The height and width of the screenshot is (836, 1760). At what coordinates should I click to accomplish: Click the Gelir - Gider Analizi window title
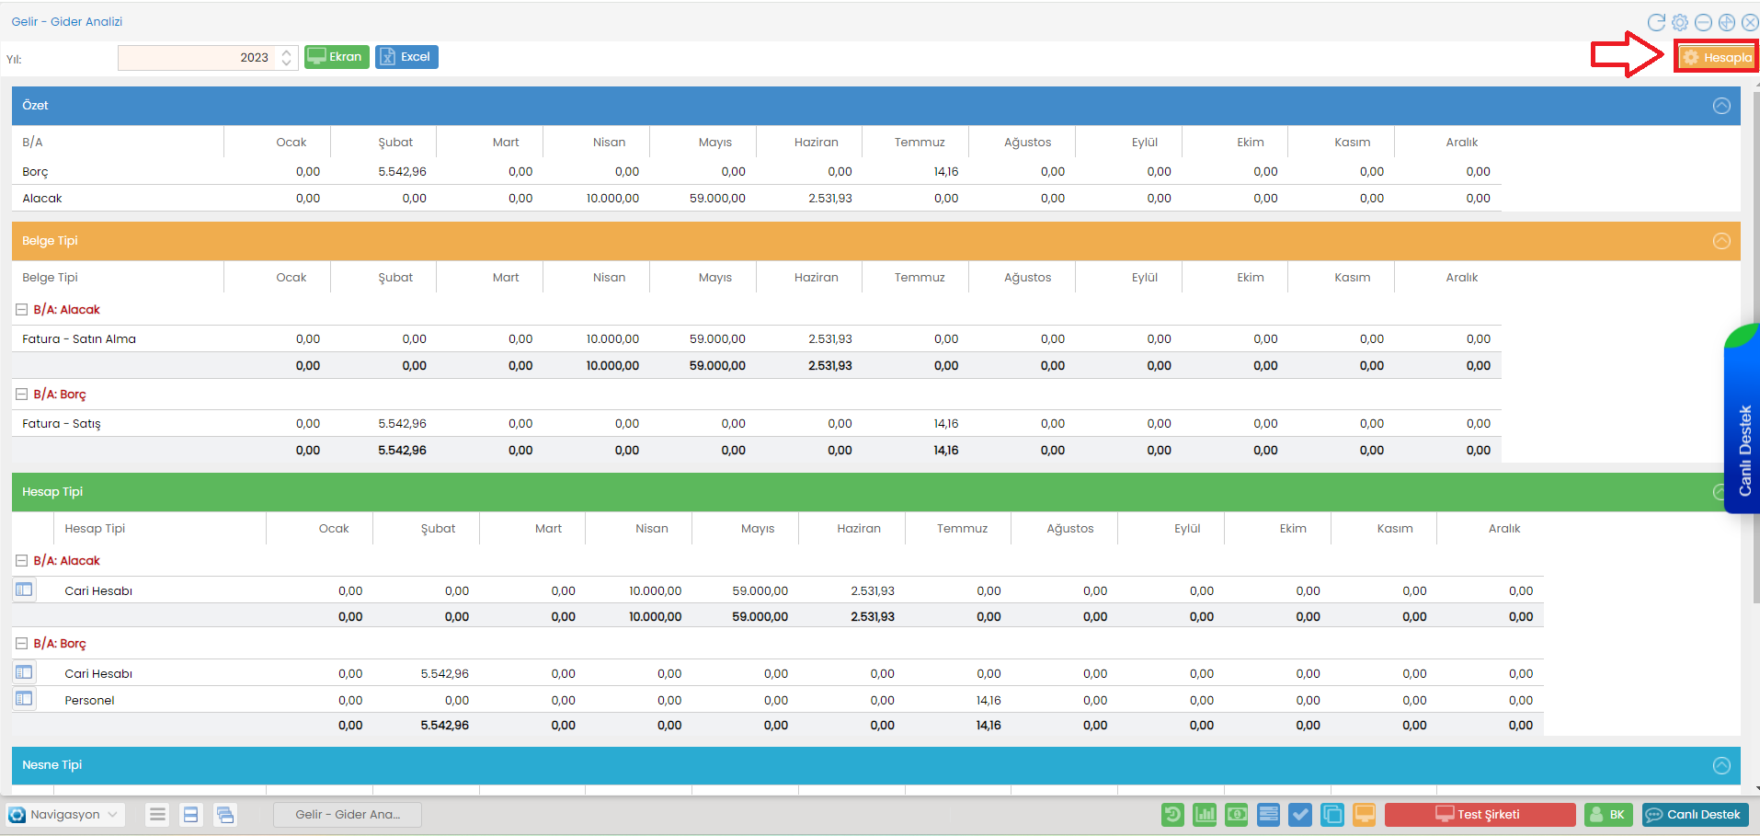pos(67,22)
